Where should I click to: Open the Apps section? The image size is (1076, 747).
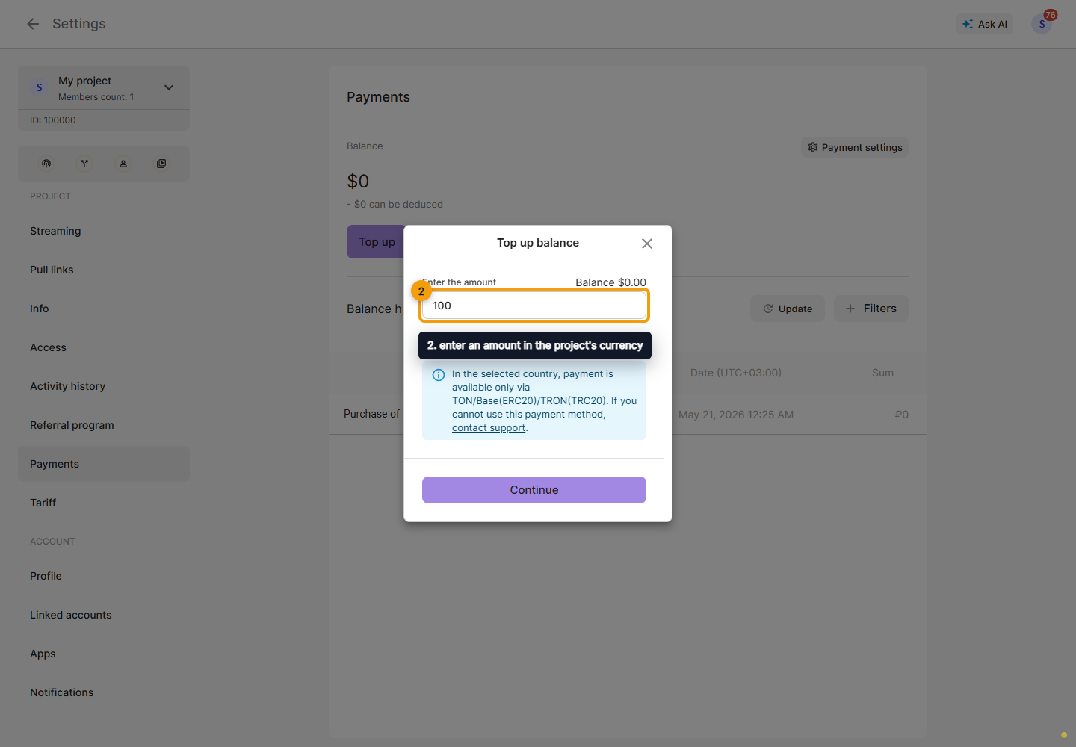point(104,654)
